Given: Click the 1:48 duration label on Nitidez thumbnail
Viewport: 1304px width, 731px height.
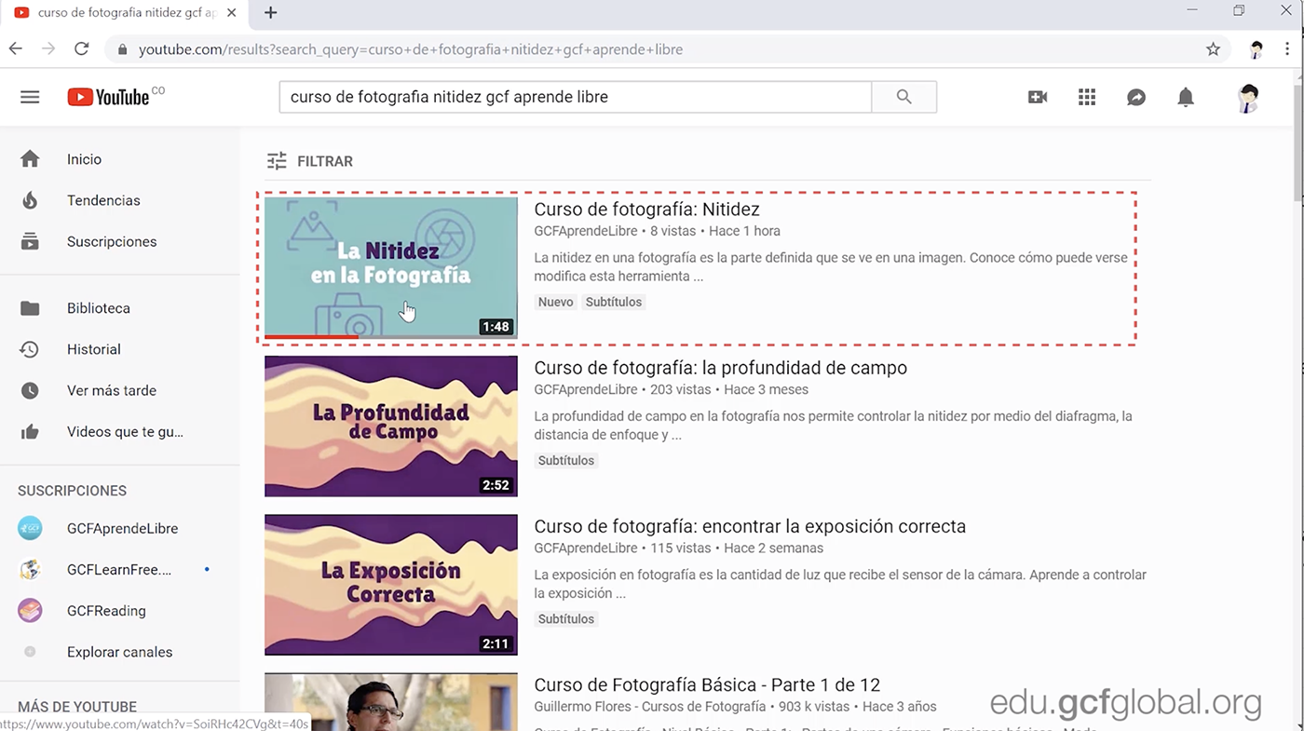Looking at the screenshot, I should click(x=496, y=327).
